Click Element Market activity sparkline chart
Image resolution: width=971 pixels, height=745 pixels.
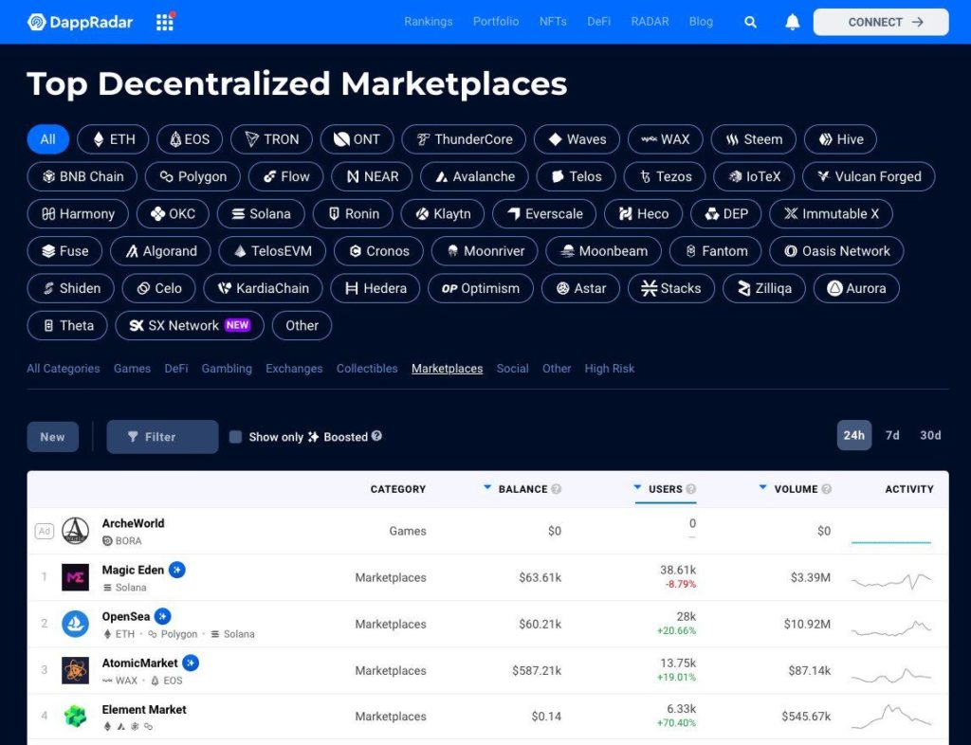(891, 717)
